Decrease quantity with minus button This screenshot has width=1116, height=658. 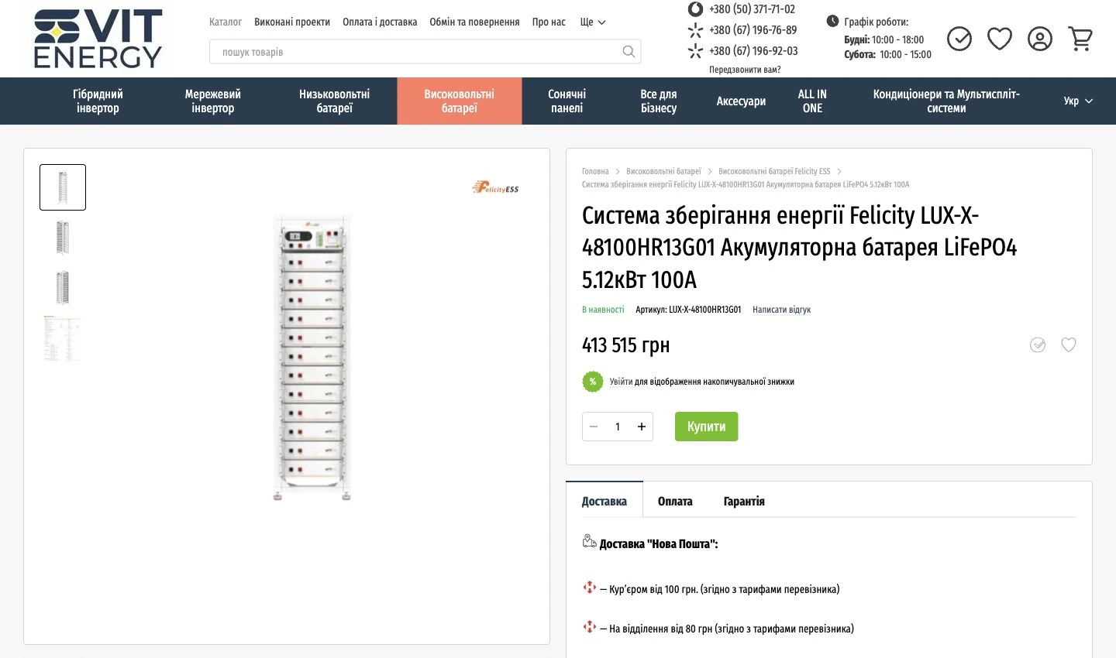[x=594, y=427]
